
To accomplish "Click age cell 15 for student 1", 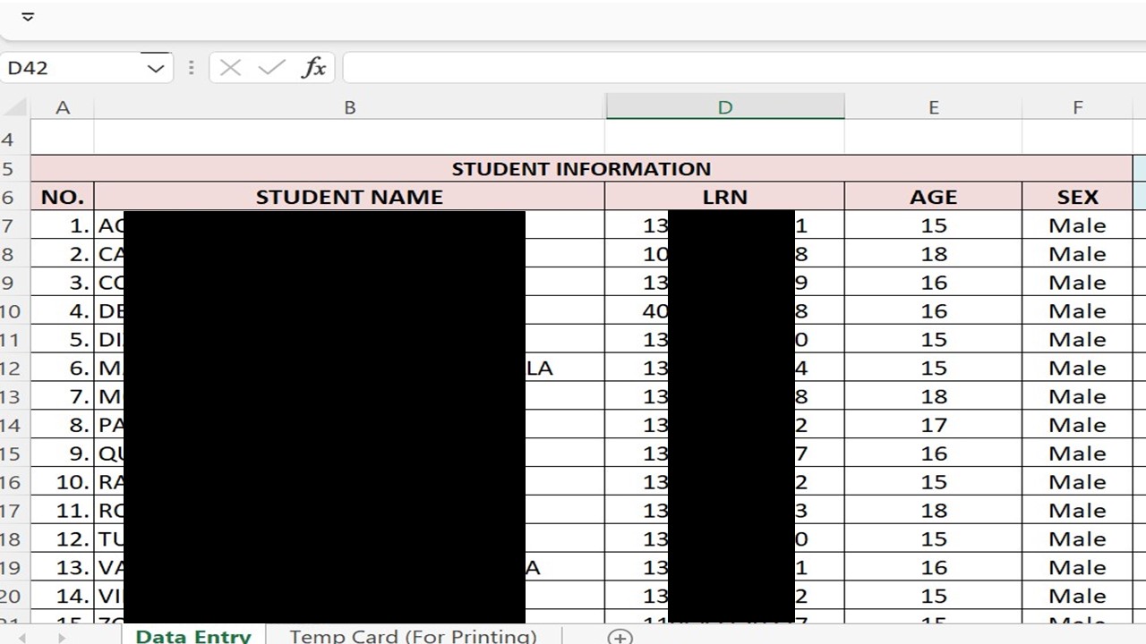I will pos(933,225).
